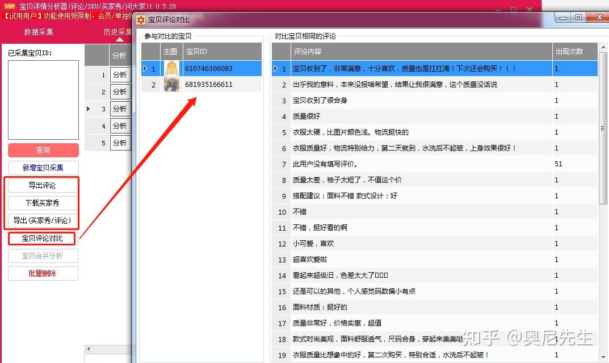609x363 pixels.
Task: Sort by 出现次数 column header
Action: click(575, 51)
